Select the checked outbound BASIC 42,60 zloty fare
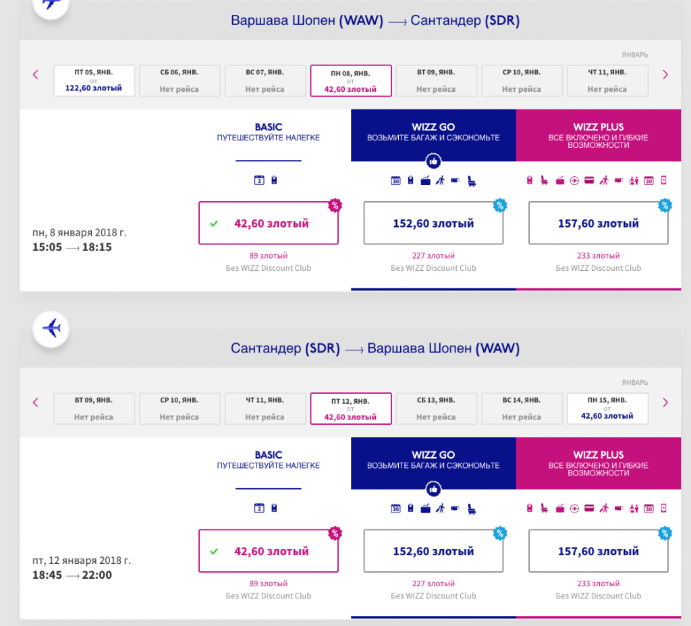Screen dimensions: 691x626 click(x=269, y=224)
